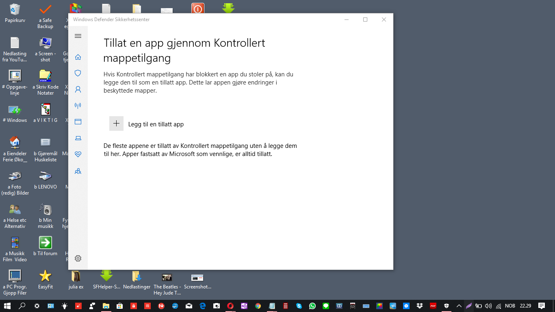
Task: Open OneNote on taskbar
Action: (x=244, y=306)
